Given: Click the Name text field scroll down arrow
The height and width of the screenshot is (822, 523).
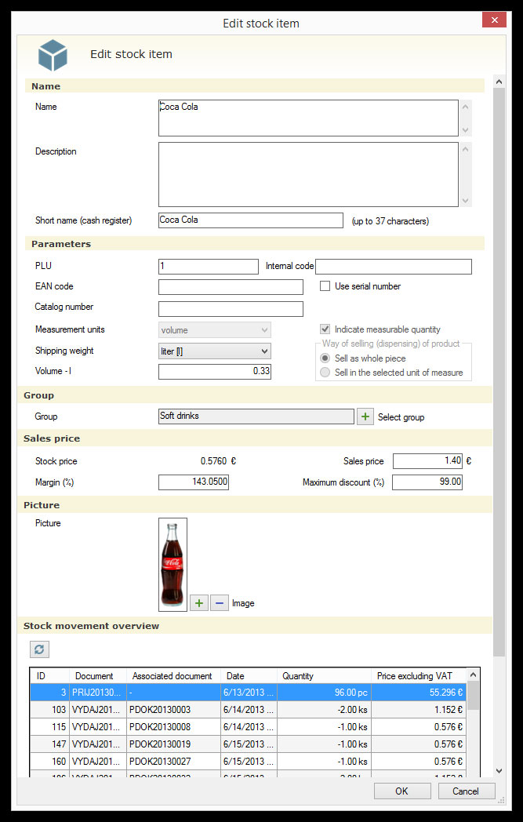Looking at the screenshot, I should 465,129.
